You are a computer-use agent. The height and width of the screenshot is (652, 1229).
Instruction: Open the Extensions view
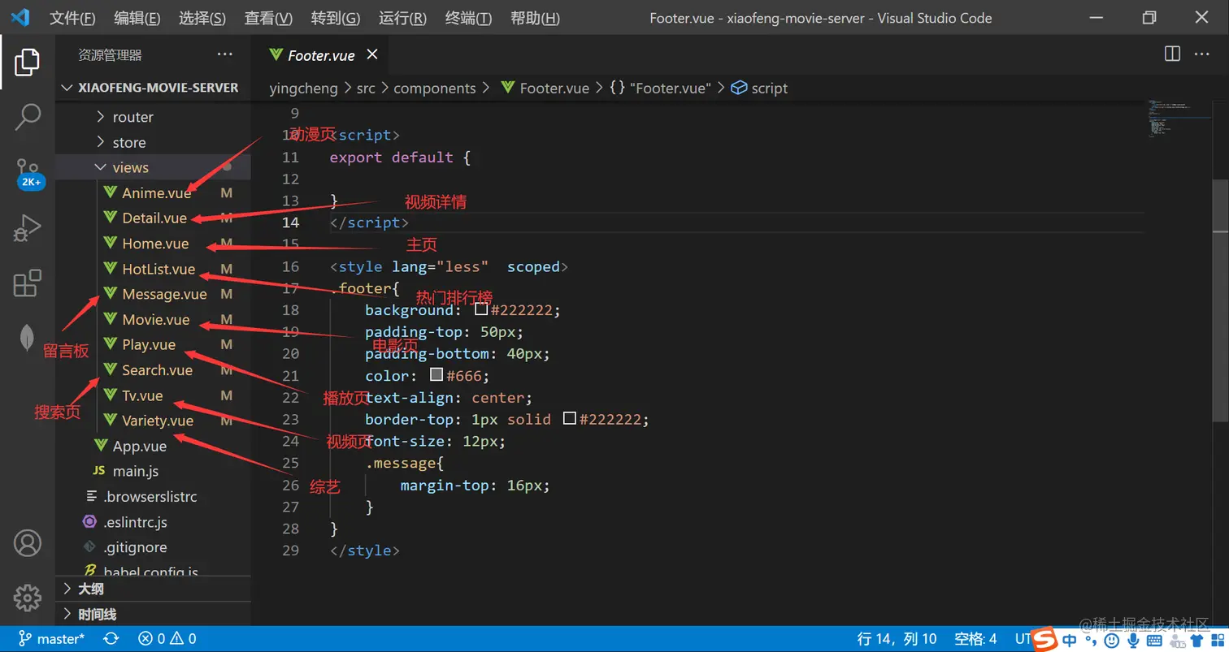(28, 283)
